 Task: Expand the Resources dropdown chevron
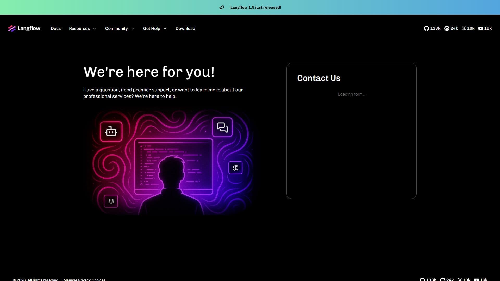[95, 29]
